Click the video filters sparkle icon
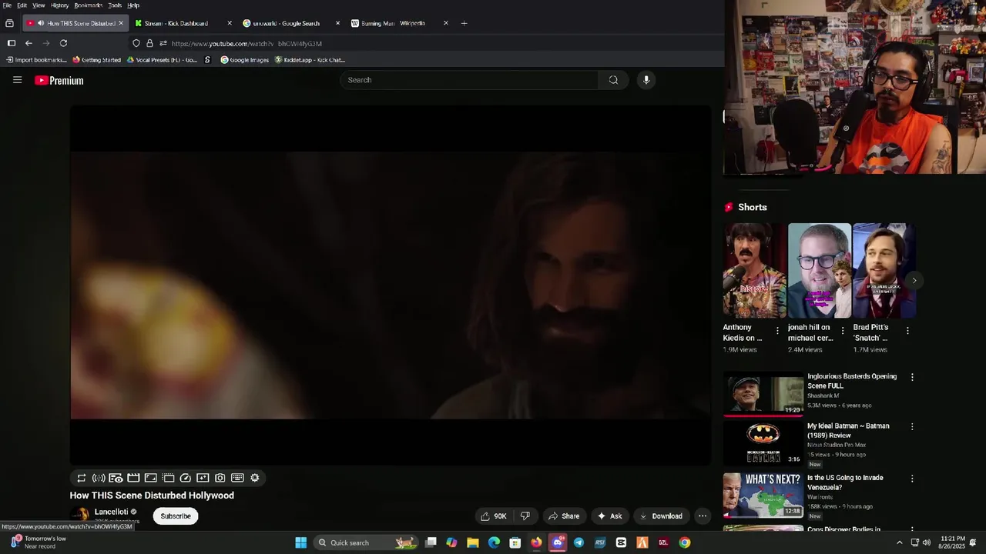This screenshot has width=986, height=554. click(x=203, y=478)
